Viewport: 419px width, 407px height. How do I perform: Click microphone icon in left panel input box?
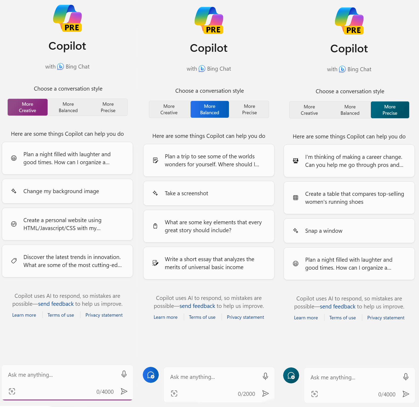[124, 374]
